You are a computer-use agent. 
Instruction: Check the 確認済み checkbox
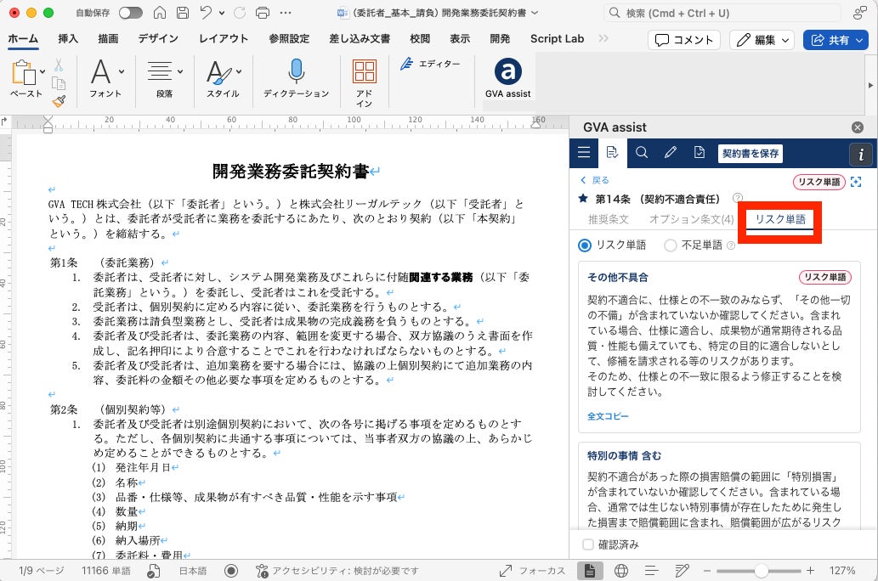pyautogui.click(x=588, y=544)
